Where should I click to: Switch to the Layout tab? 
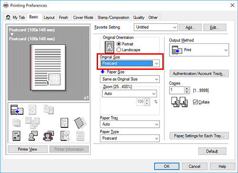[49, 18]
